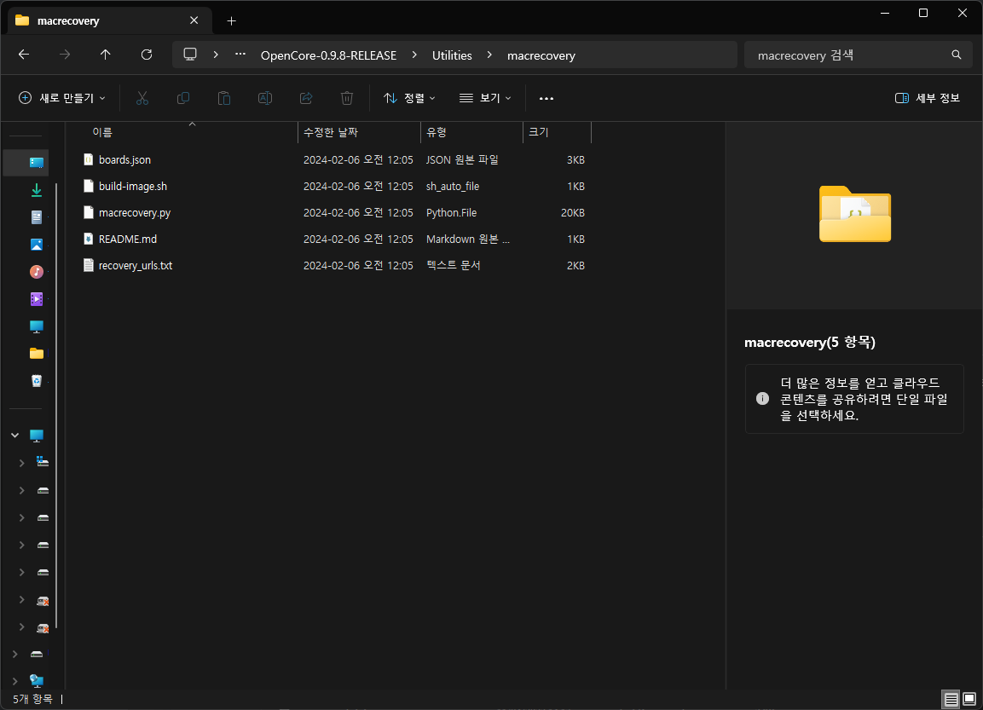
Task: Select the build-image.sh file
Action: click(133, 186)
